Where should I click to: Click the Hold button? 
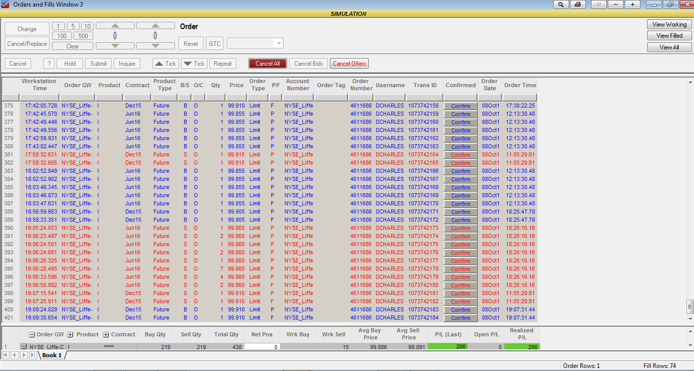[70, 64]
